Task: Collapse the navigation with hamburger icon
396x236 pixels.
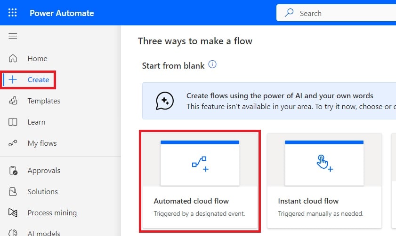Action: click(x=13, y=36)
